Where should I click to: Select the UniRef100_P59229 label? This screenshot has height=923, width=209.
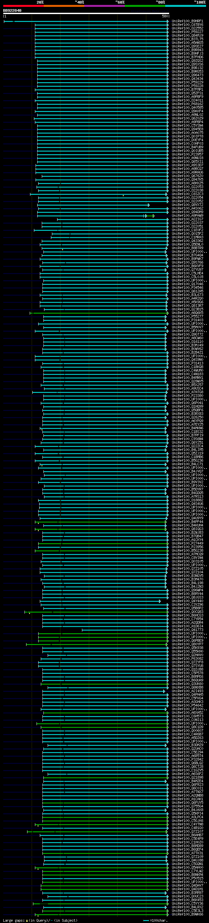point(187,83)
